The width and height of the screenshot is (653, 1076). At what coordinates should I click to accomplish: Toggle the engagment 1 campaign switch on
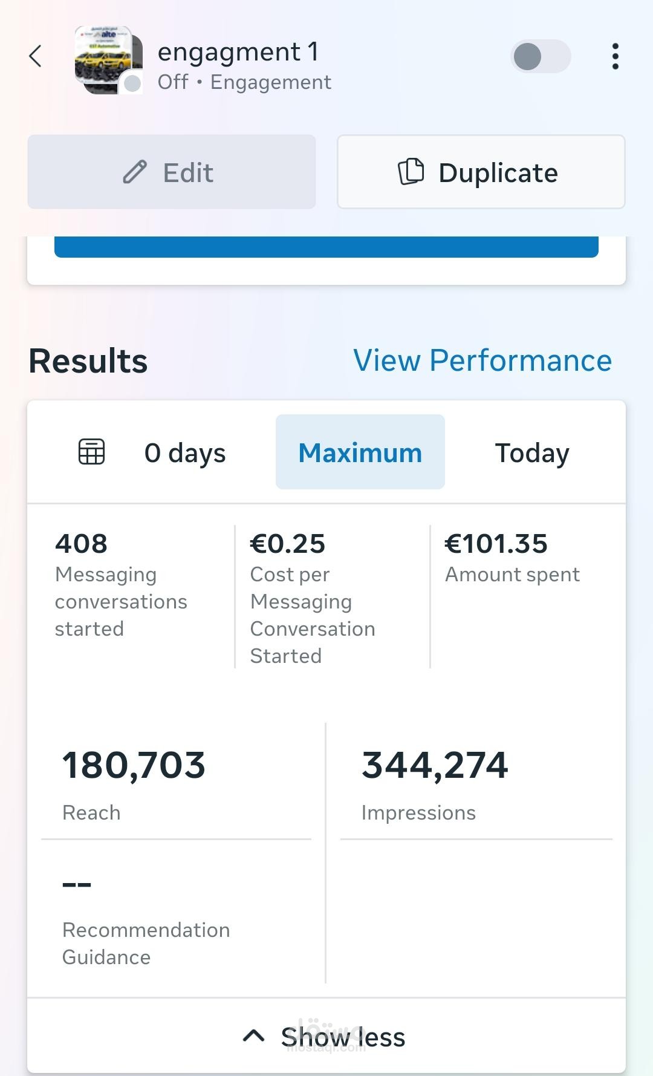540,57
